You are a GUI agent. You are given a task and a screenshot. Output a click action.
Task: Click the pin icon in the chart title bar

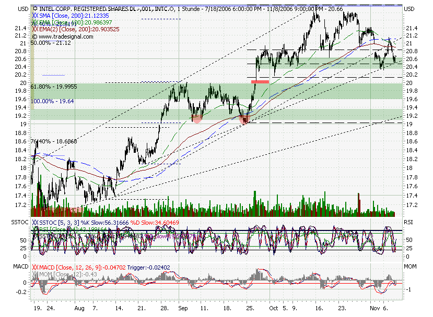(36, 8)
